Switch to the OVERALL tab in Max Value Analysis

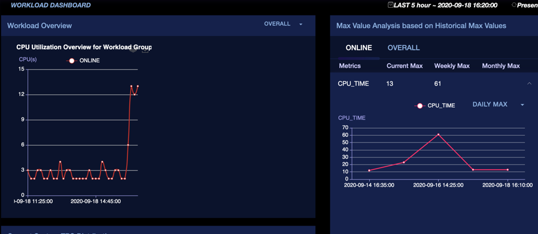[403, 48]
